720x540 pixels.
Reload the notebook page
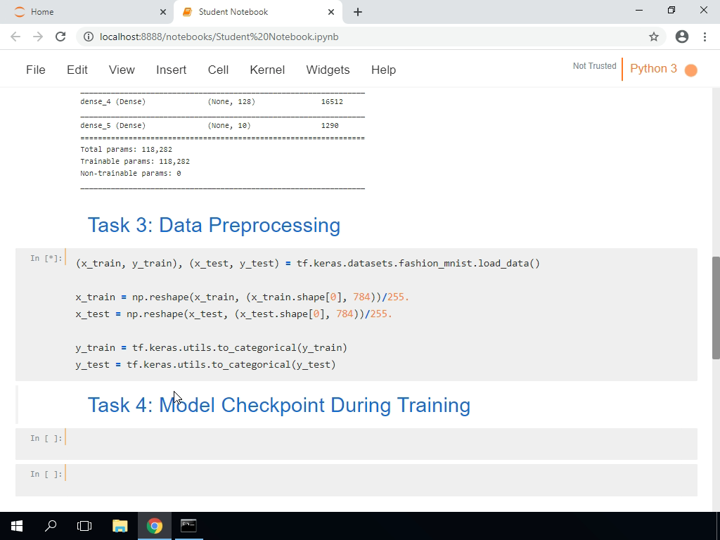point(60,37)
